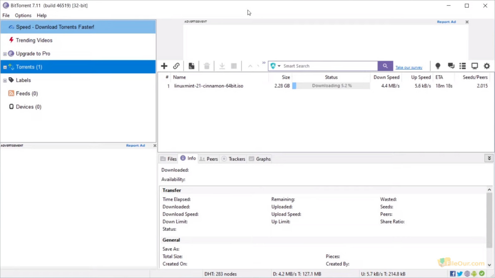The width and height of the screenshot is (495, 278).
Task: Click the remote devices monitor icon
Action: click(x=474, y=66)
